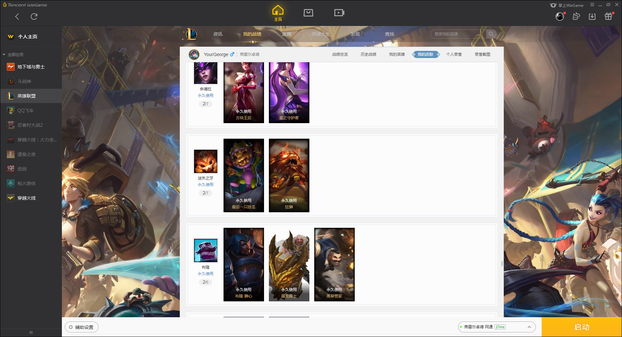Select 地下城与勇士 game

[31, 67]
